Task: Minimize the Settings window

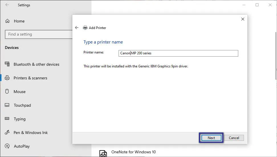Action: pyautogui.click(x=244, y=5)
